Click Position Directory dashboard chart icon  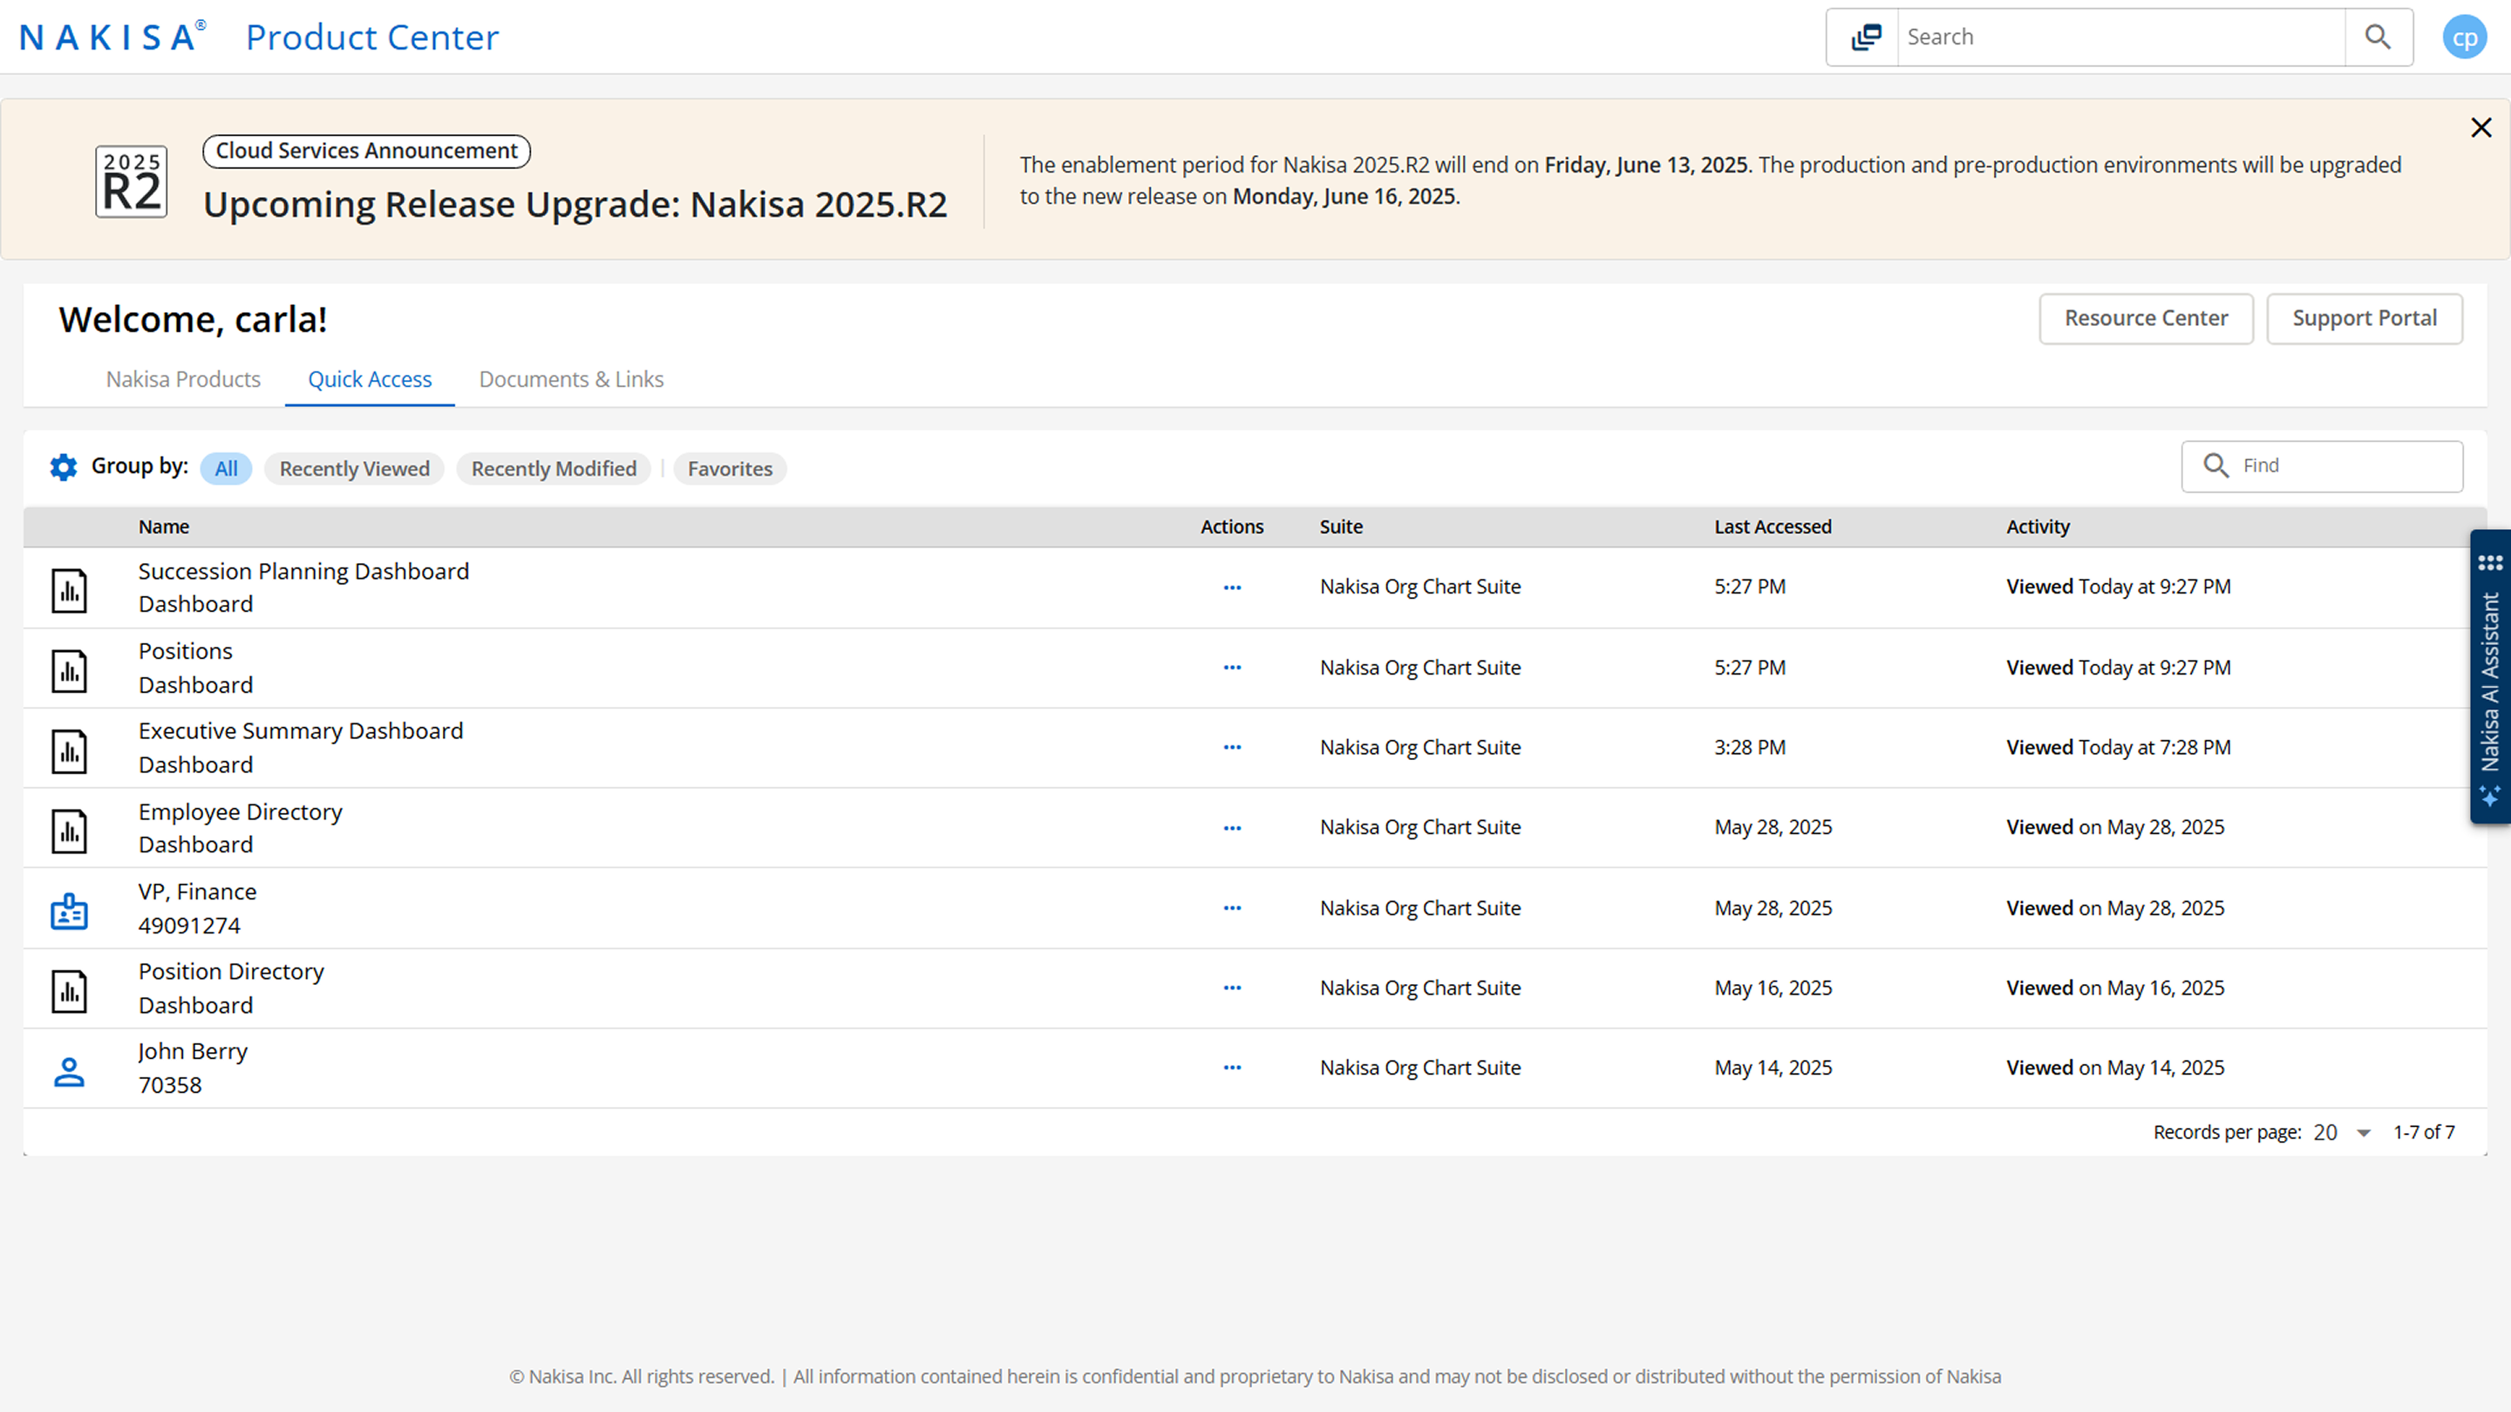(69, 990)
